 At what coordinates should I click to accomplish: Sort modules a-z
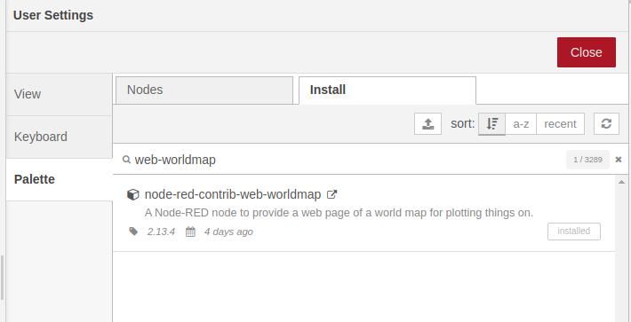tap(521, 124)
